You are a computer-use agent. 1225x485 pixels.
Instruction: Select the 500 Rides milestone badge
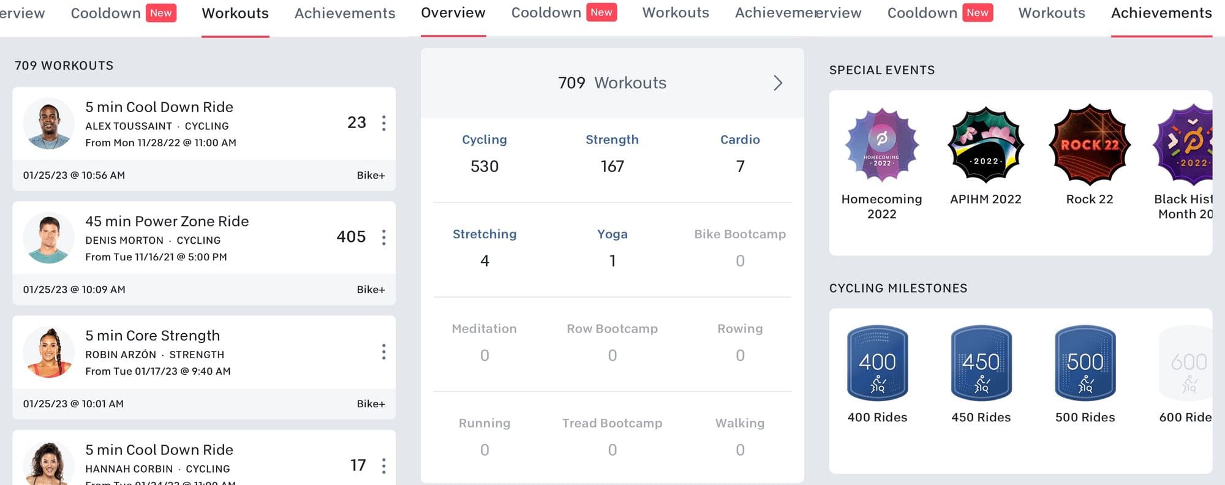pos(1085,363)
